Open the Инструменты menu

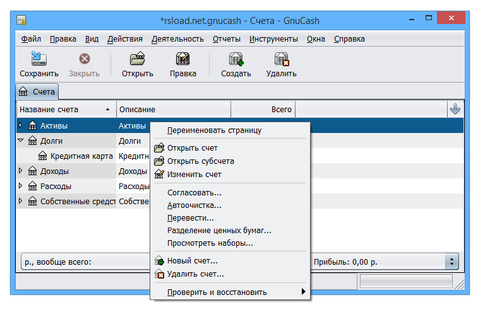coord(273,39)
